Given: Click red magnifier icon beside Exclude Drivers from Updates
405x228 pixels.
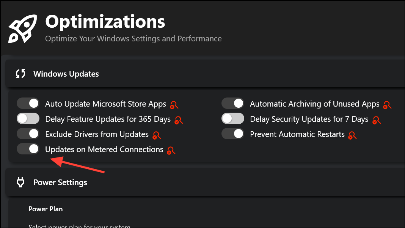Looking at the screenshot, I should 157,135.
